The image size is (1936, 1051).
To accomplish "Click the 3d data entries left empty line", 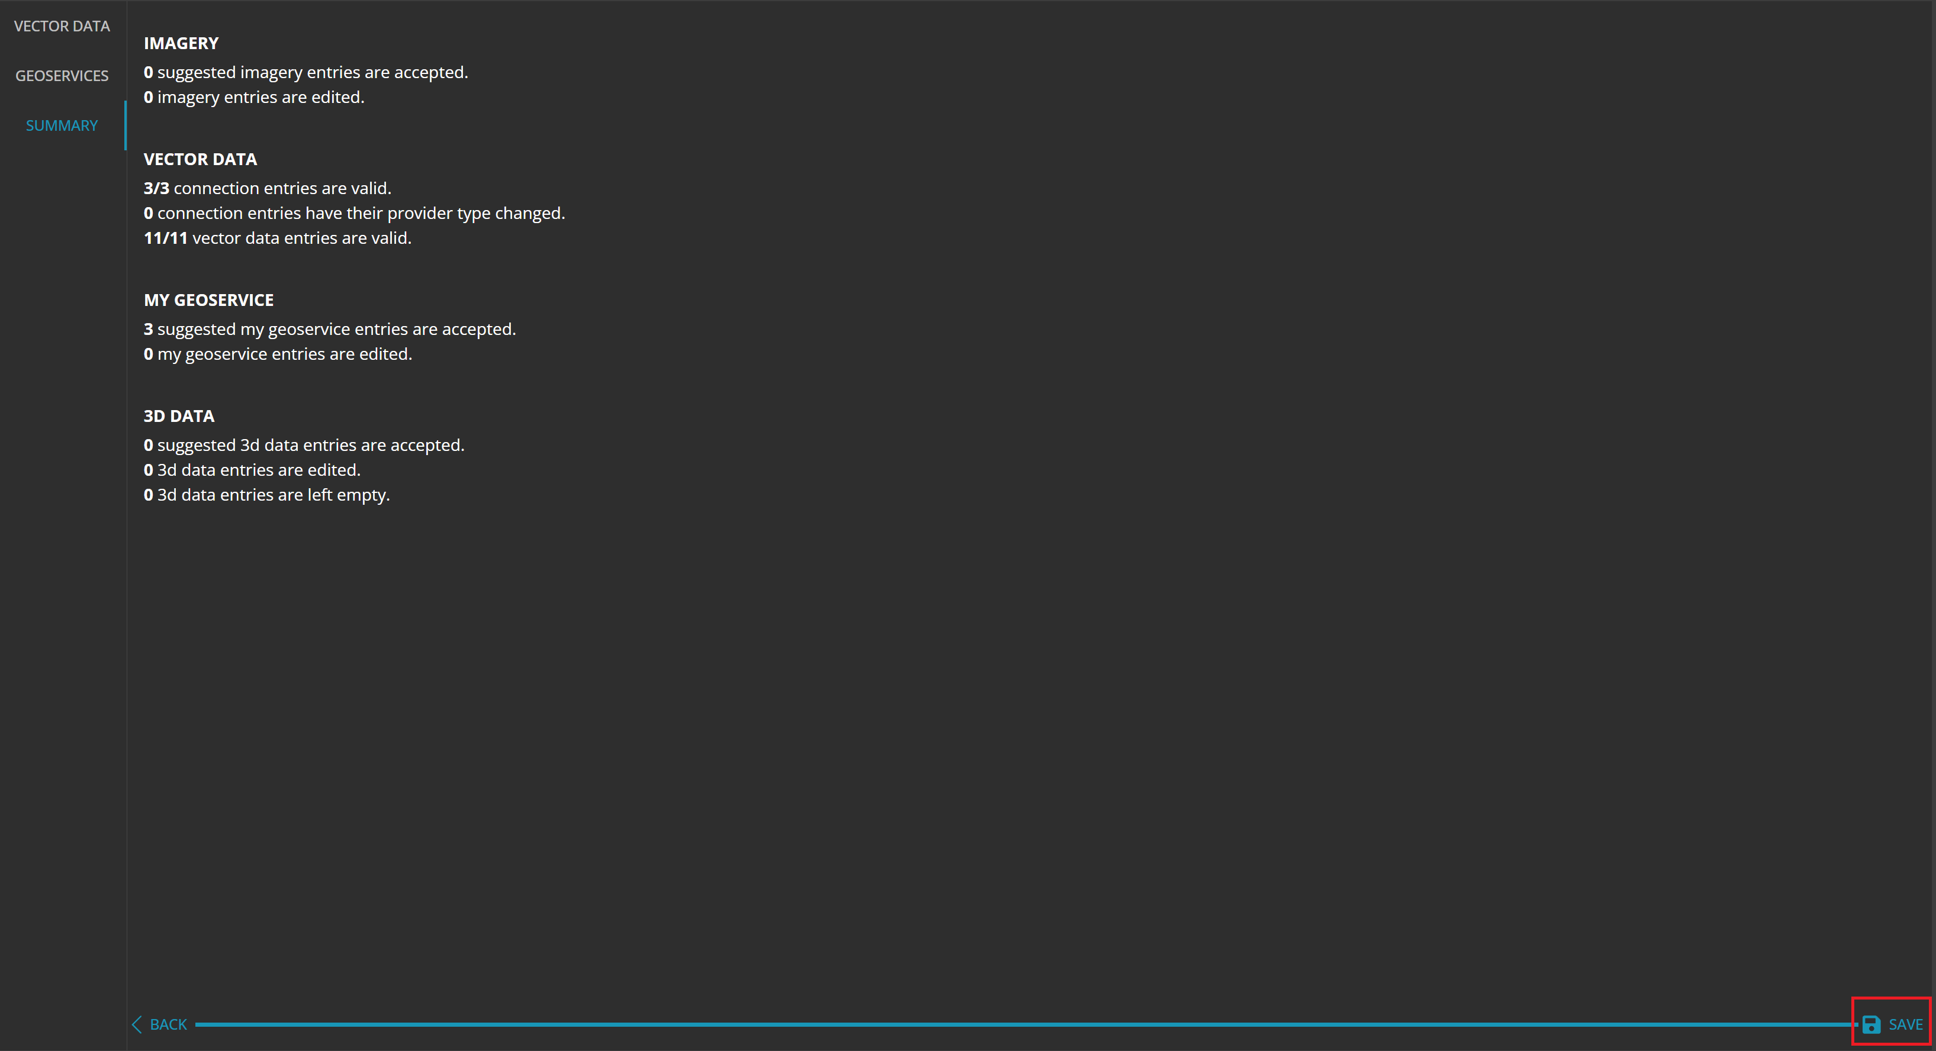I will click(x=267, y=494).
